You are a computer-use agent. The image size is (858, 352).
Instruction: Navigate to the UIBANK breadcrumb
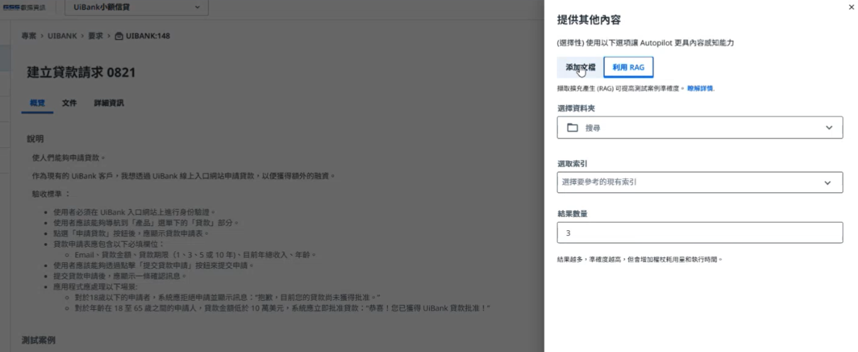point(62,36)
